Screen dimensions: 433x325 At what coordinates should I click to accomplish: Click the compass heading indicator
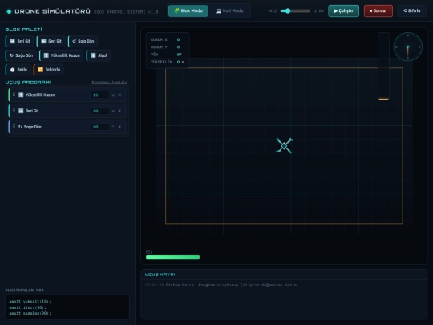point(408,47)
